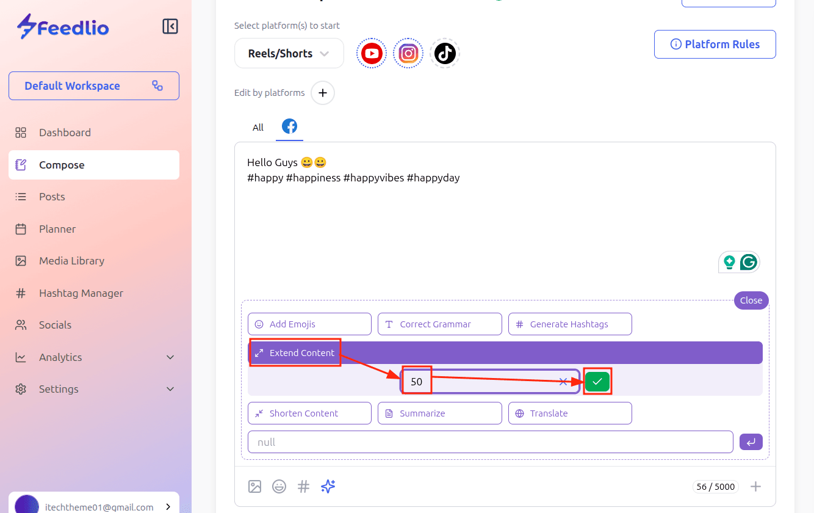Select the YouTube platform icon
The width and height of the screenshot is (814, 513).
[372, 54]
